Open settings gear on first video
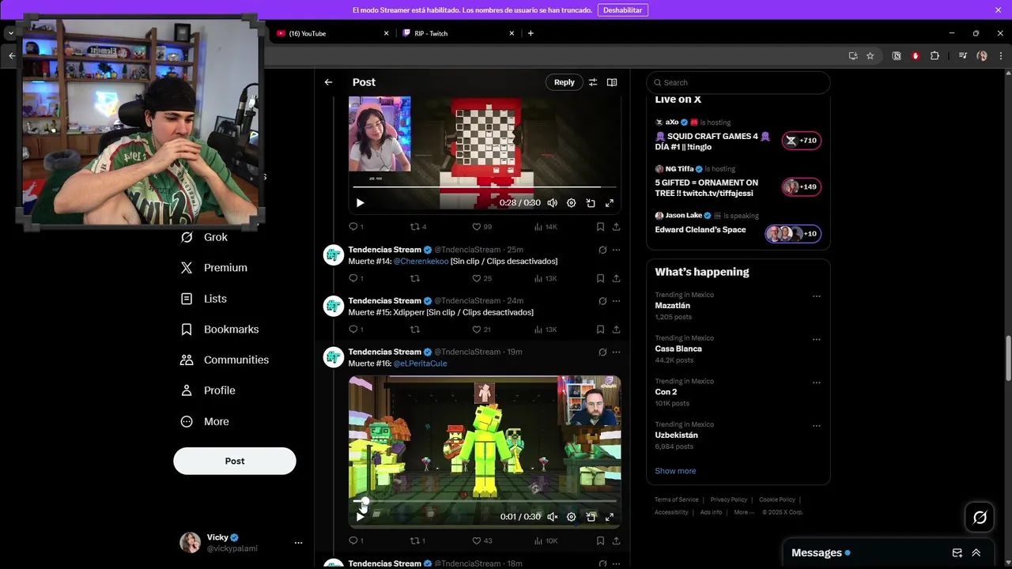The height and width of the screenshot is (569, 1012). pos(572,203)
